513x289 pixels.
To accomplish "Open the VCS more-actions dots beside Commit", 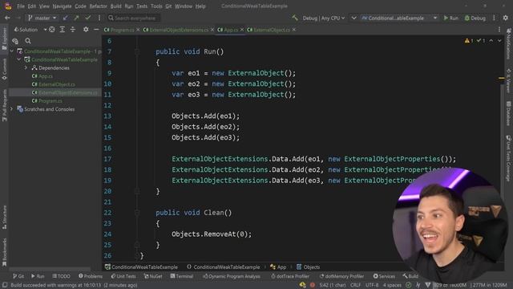I will coord(99,18).
